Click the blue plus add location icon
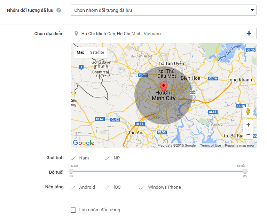This screenshot has height=219, width=267. point(249,33)
